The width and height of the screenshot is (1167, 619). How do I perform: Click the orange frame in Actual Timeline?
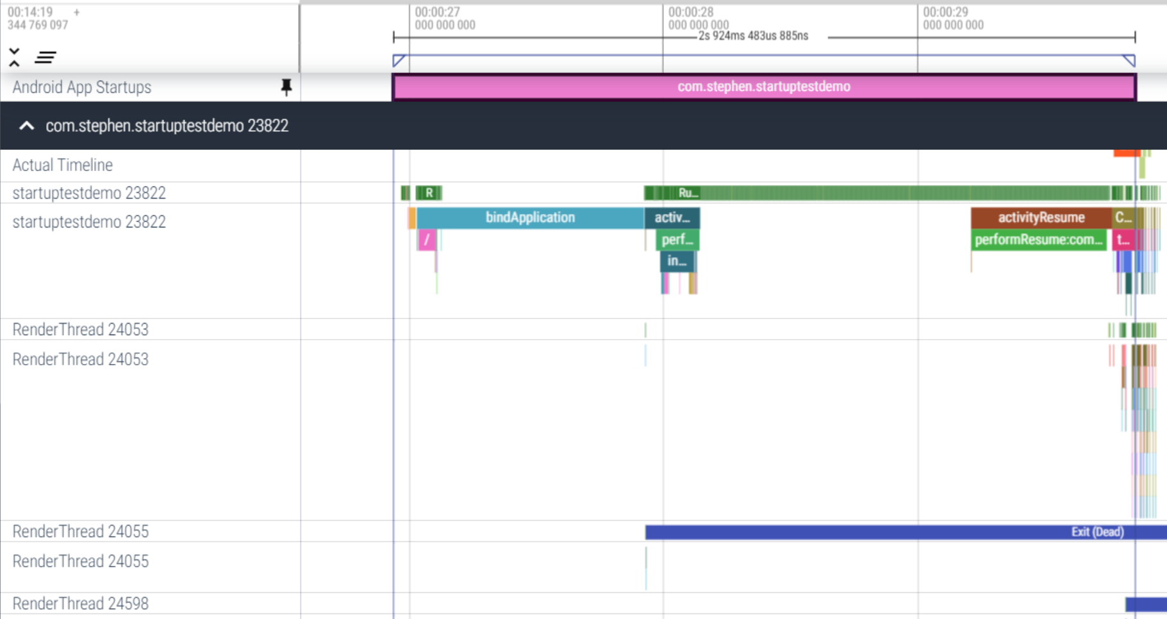click(x=1125, y=153)
